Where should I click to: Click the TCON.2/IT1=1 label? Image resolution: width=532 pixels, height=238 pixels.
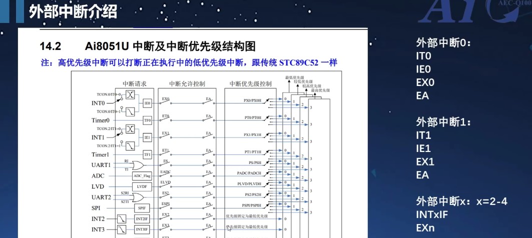click(109, 146)
